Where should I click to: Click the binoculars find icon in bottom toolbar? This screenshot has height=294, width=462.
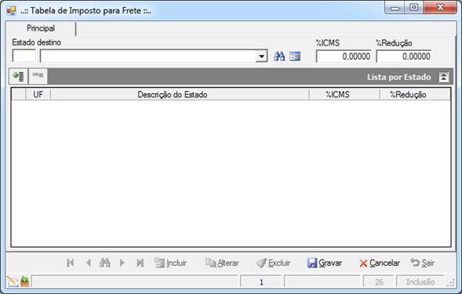coord(105,263)
